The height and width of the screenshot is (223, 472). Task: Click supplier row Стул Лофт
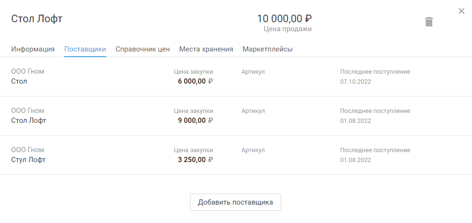point(28,160)
